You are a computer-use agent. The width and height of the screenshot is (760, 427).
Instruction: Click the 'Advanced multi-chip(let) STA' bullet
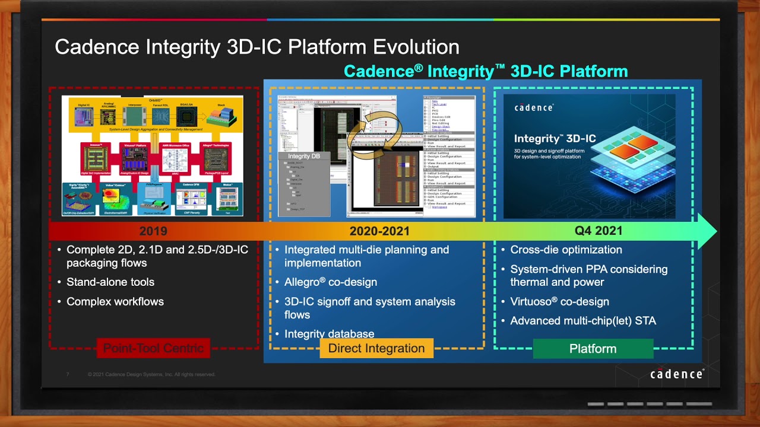point(583,321)
